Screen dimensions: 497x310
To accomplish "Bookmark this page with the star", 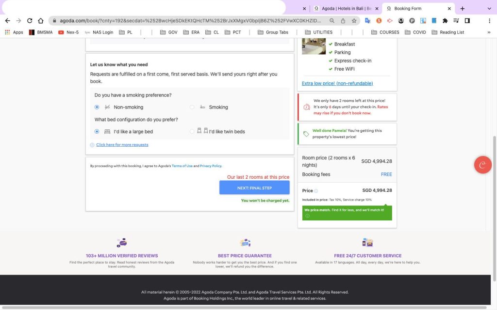I will 354,20.
